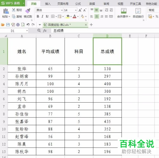Viewport: 159px width, 158px height.
Task: Click the Copy icon
Action: [x=14, y=17]
